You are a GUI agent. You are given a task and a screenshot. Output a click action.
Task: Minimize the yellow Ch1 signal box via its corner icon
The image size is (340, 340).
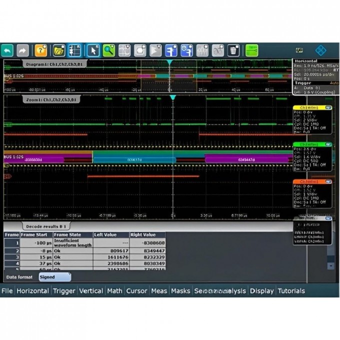[x=328, y=107]
